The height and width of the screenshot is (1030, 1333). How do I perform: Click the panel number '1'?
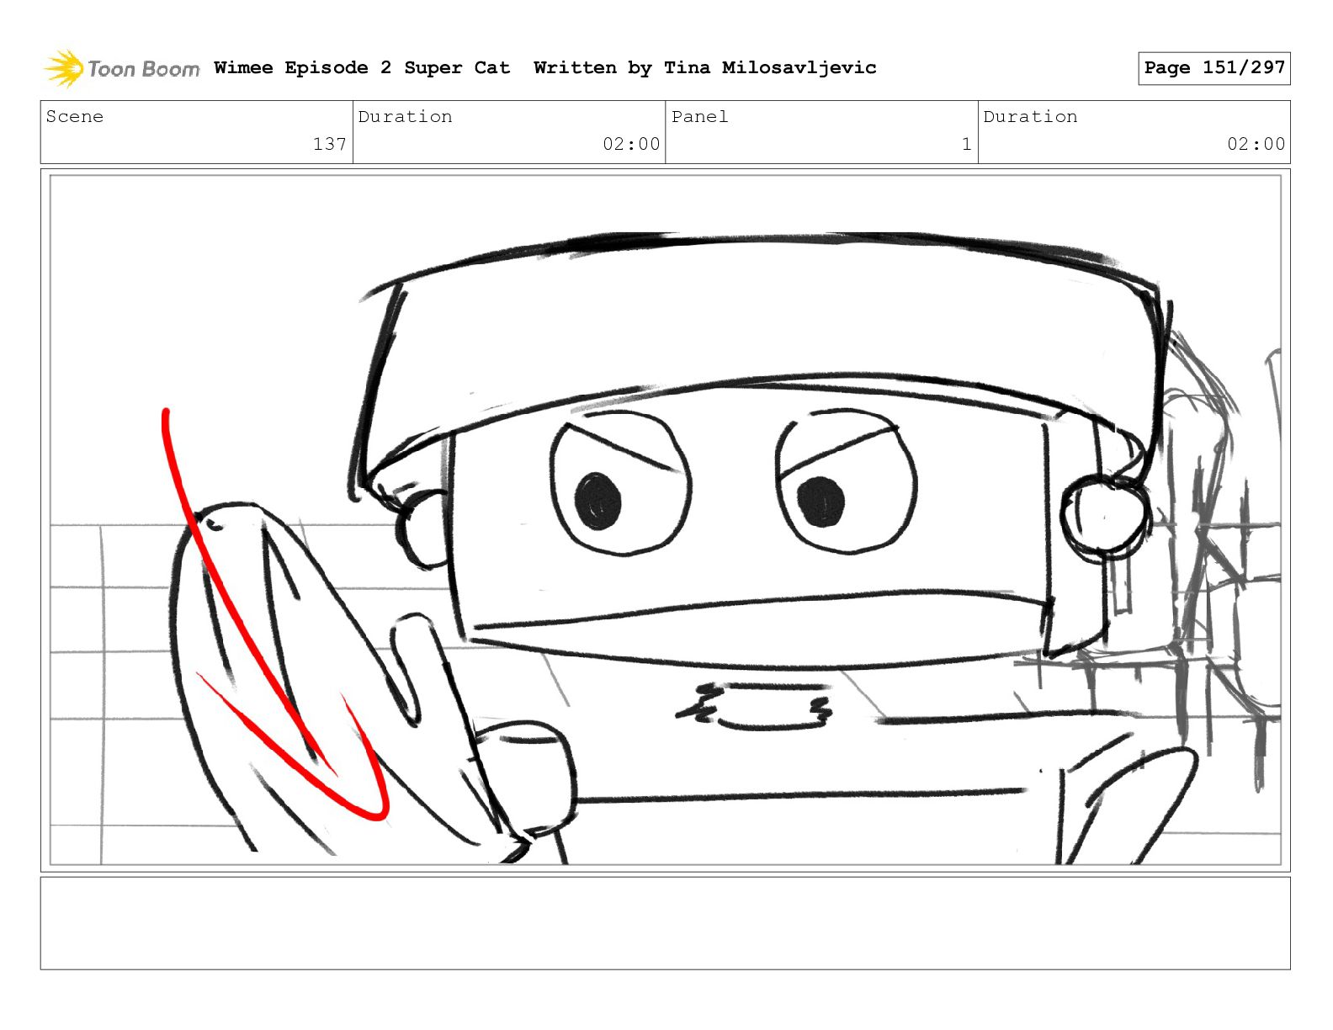click(x=967, y=144)
